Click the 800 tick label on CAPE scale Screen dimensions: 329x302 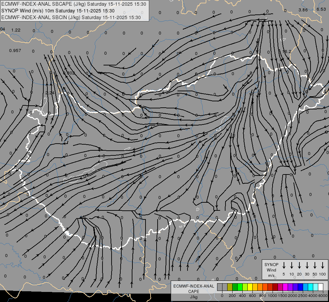[262, 296]
